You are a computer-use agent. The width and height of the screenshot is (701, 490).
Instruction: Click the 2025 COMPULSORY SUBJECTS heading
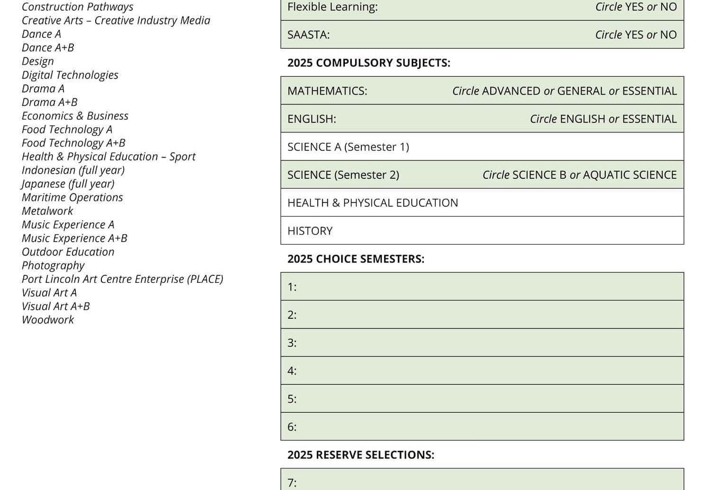click(x=369, y=62)
